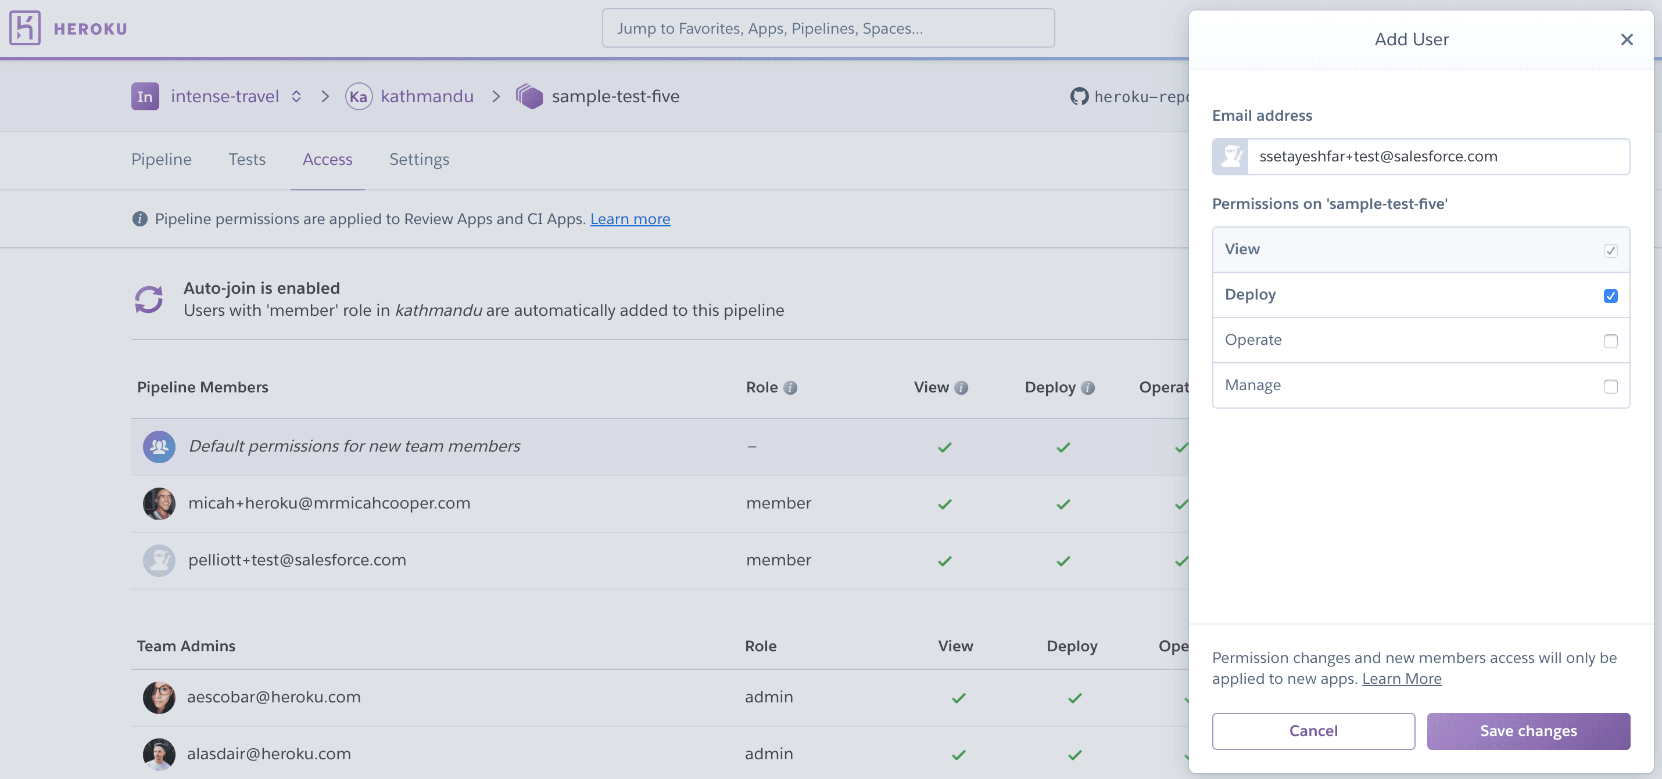The height and width of the screenshot is (779, 1662).
Task: Switch to the Pipeline tab
Action: pyautogui.click(x=161, y=158)
